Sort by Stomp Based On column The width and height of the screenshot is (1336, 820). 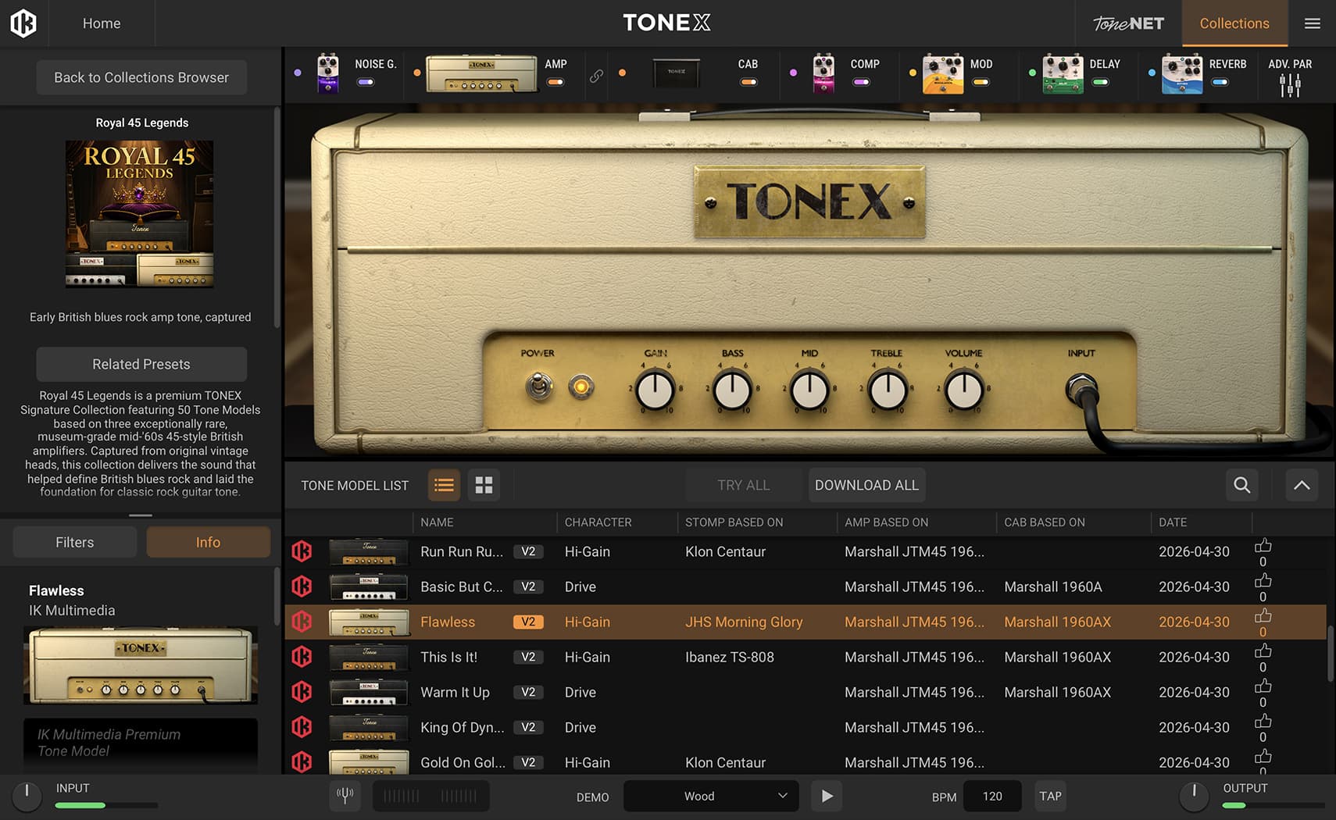[734, 522]
